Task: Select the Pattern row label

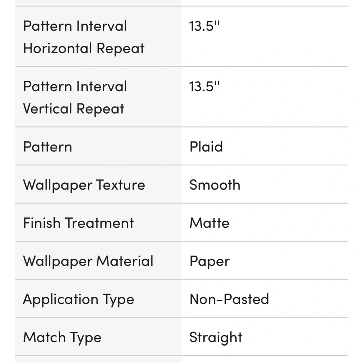Action: [x=48, y=147]
